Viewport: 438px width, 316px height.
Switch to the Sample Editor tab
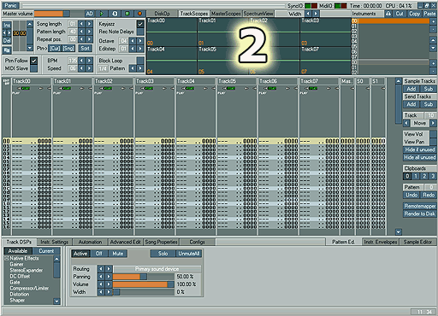click(x=417, y=242)
